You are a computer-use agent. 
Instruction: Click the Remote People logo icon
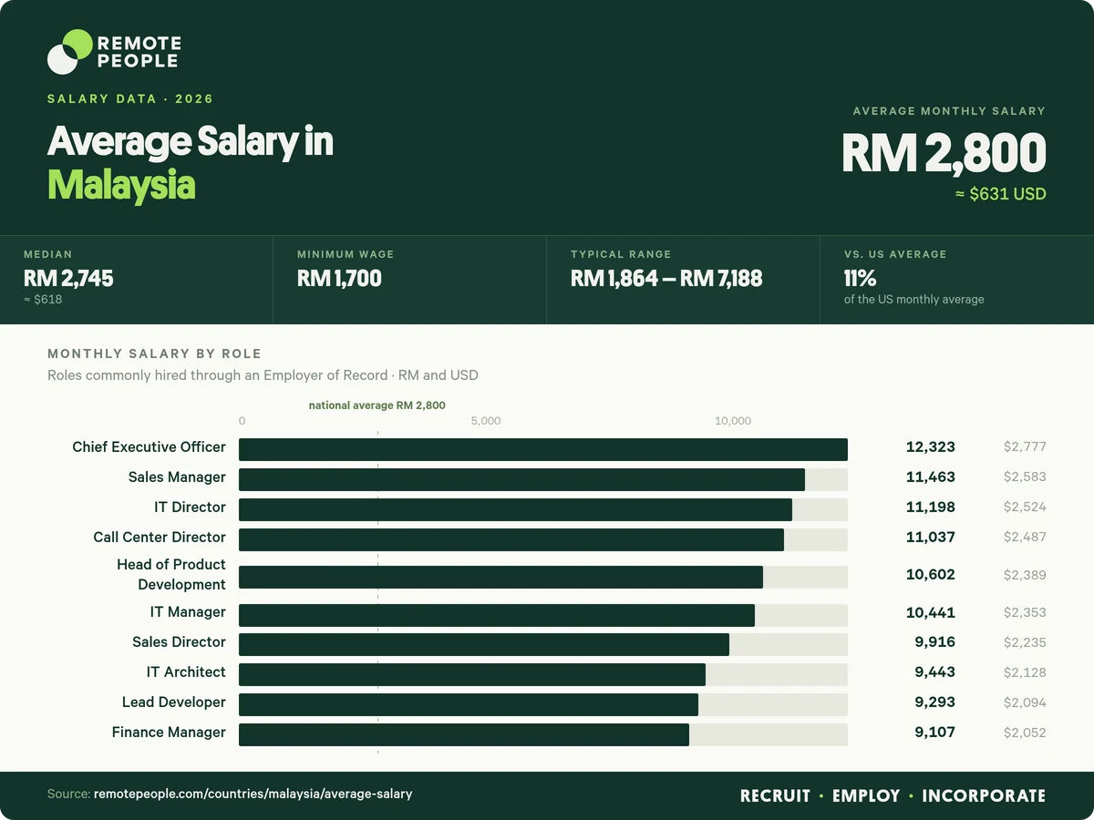[70, 52]
